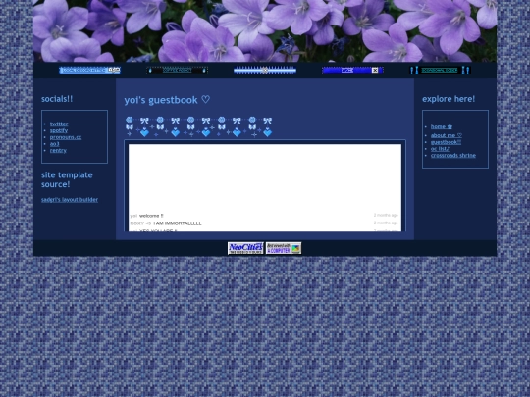The width and height of the screenshot is (530, 397).
Task: Go to the home page link
Action: click(x=442, y=126)
